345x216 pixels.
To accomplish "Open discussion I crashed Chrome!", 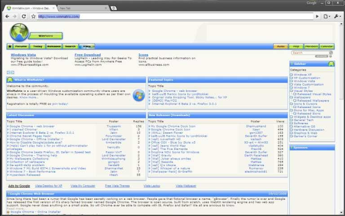I will pos(23,130).
